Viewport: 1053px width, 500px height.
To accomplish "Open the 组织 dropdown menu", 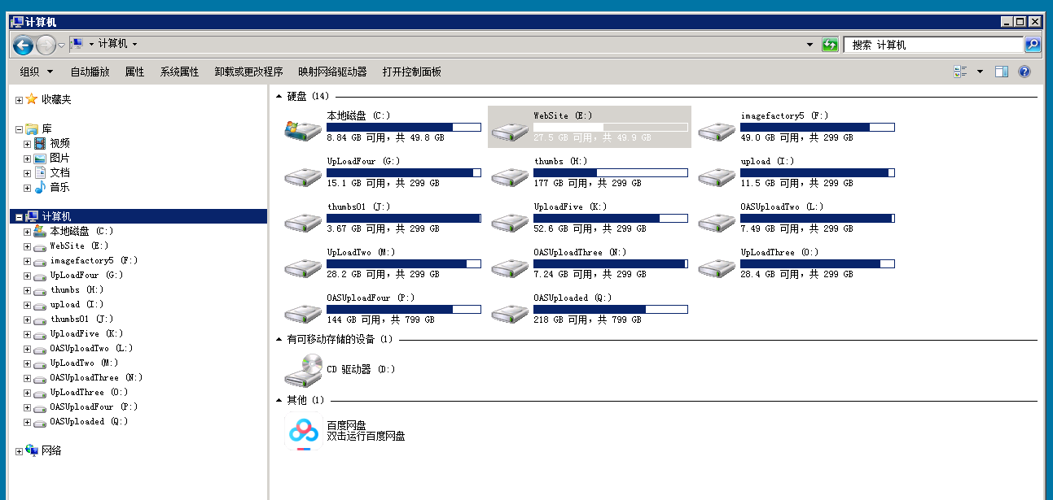I will (x=37, y=72).
